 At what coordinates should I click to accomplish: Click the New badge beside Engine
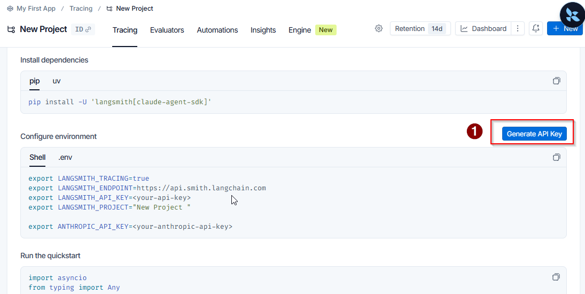click(326, 30)
